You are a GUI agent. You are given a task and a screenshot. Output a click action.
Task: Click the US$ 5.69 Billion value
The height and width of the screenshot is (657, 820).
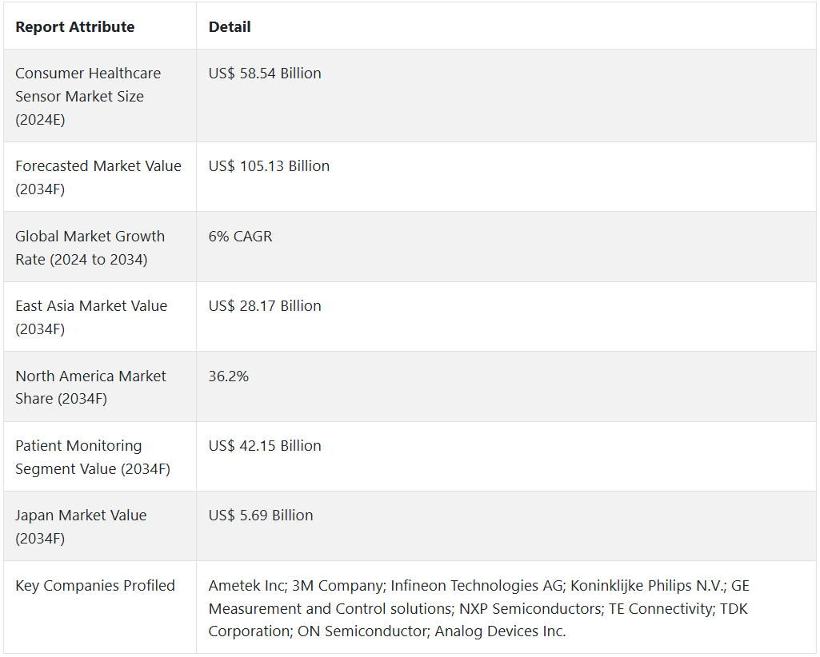coord(261,516)
